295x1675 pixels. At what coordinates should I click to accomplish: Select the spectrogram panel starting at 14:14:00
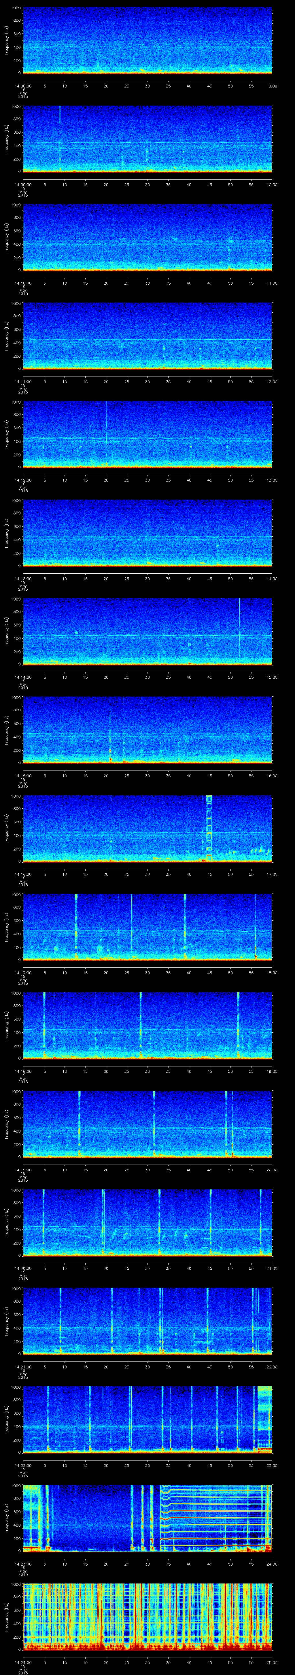pos(148,631)
